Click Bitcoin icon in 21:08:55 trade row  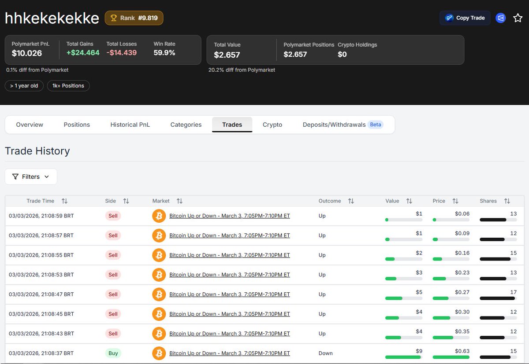point(159,255)
